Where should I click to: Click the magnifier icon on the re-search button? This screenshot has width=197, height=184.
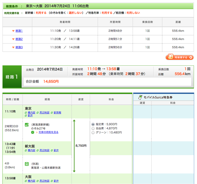171,57
